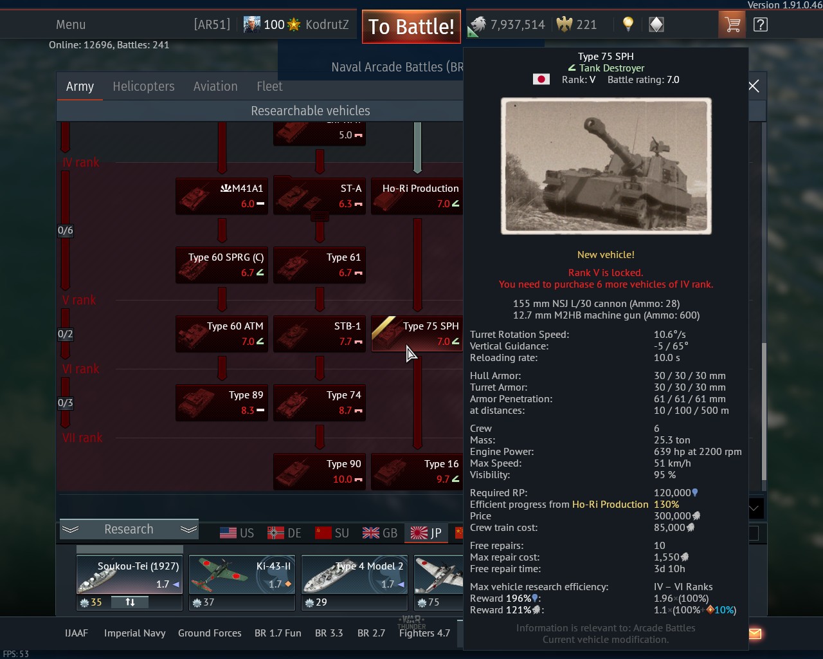
Task: Select the Type 74 tank
Action: (x=320, y=402)
